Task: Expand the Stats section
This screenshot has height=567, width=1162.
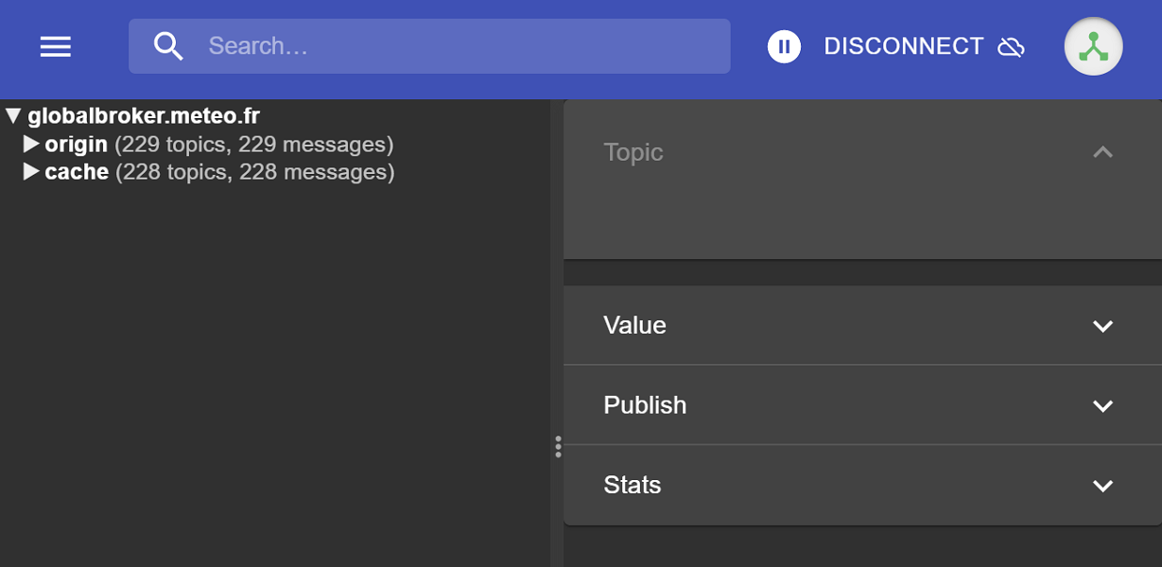Action: [1102, 485]
